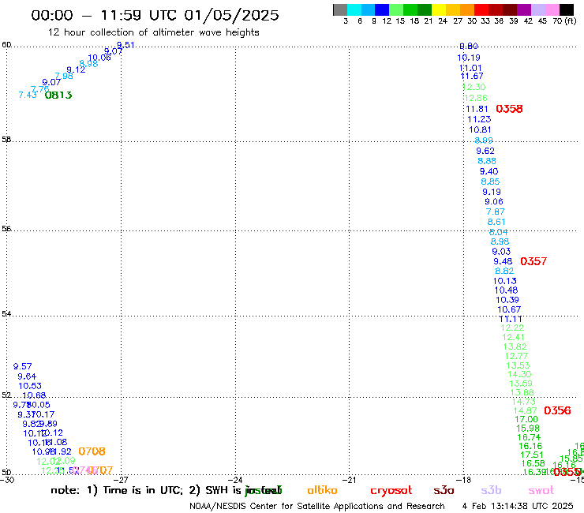Click the yellow swatch in the color legend

[x=439, y=9]
